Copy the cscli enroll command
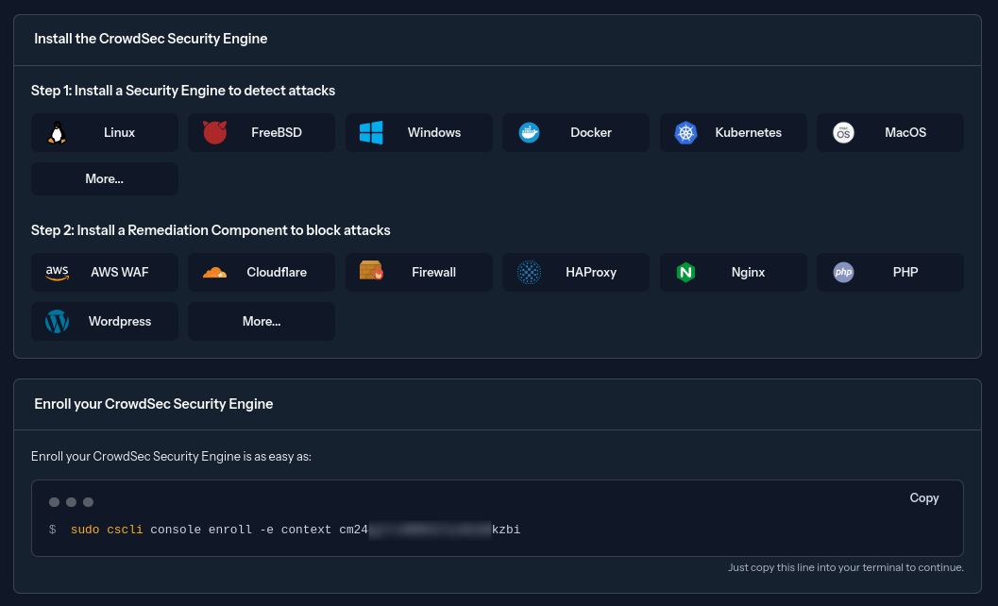The image size is (998, 606). pyautogui.click(x=923, y=497)
